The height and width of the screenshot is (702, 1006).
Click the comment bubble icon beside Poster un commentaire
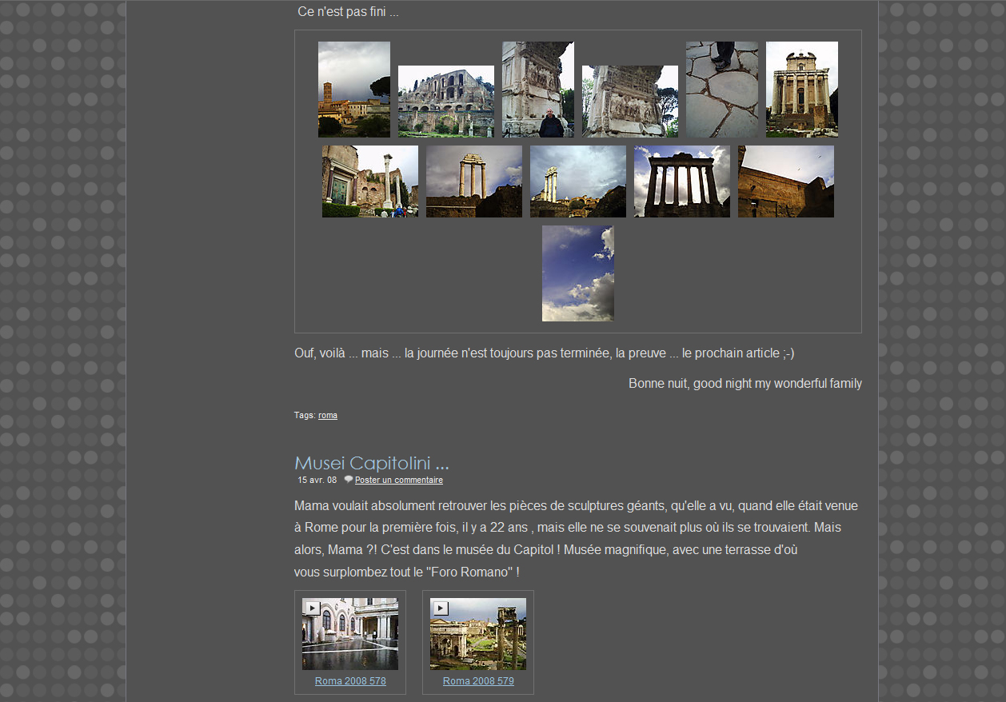point(348,480)
